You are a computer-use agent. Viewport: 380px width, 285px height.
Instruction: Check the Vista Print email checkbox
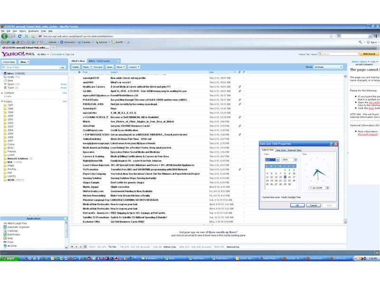[x=72, y=126]
